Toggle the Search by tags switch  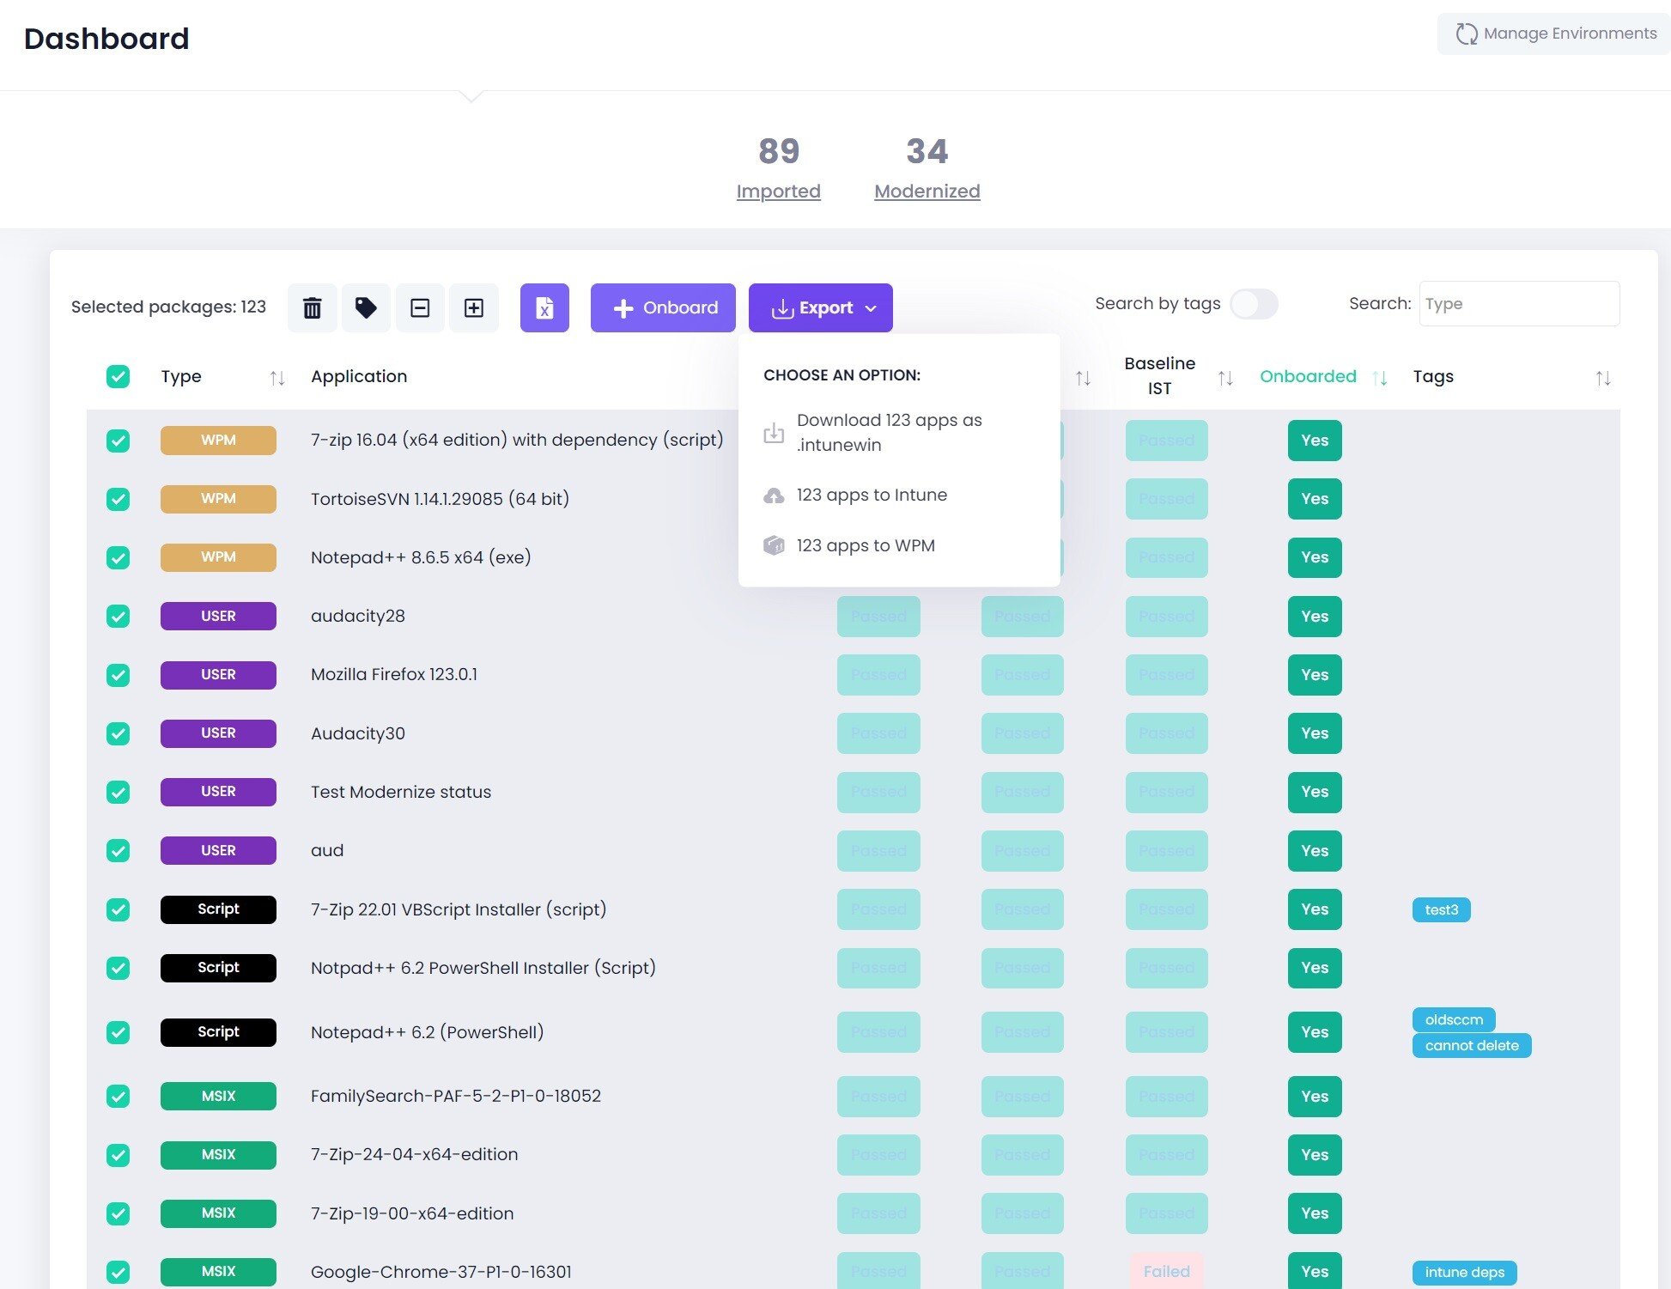point(1253,303)
